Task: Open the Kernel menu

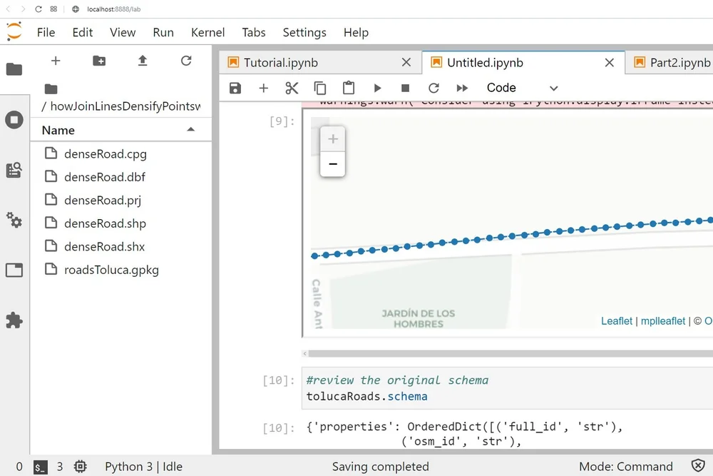Action: click(x=207, y=32)
